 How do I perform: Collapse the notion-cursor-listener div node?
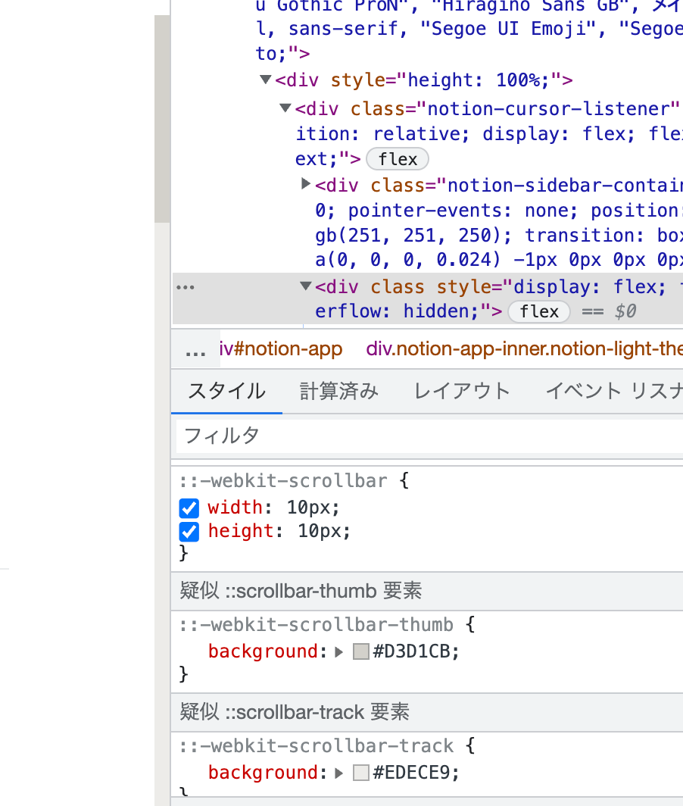point(285,108)
